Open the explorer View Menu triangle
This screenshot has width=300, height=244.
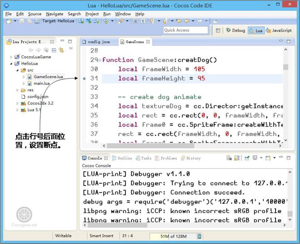[x=71, y=49]
